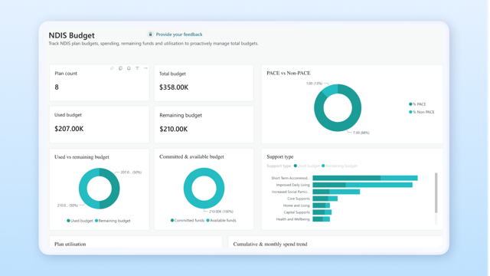490x276 pixels.
Task: Click the Core Supports bar
Action: pos(325,199)
